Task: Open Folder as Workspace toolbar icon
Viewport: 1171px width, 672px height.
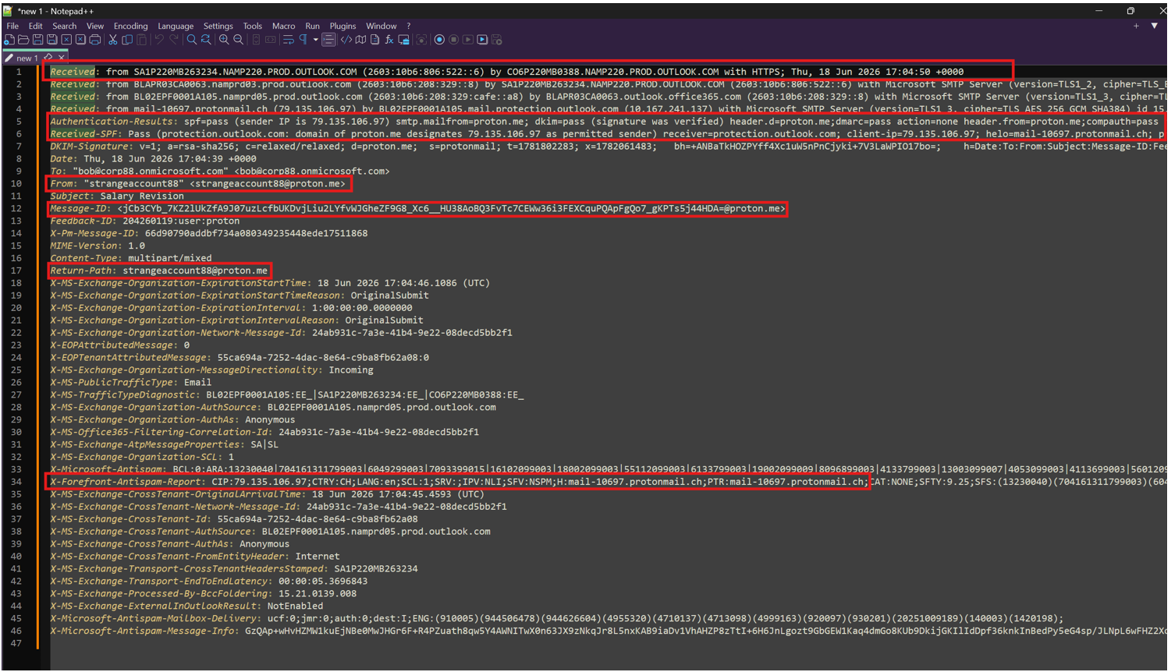Action: coord(403,40)
